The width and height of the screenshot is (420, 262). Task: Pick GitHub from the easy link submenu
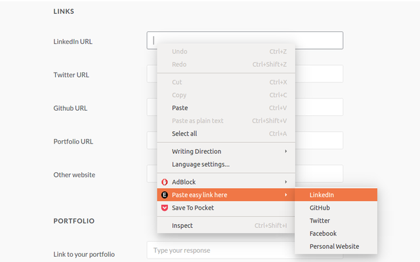click(336, 208)
